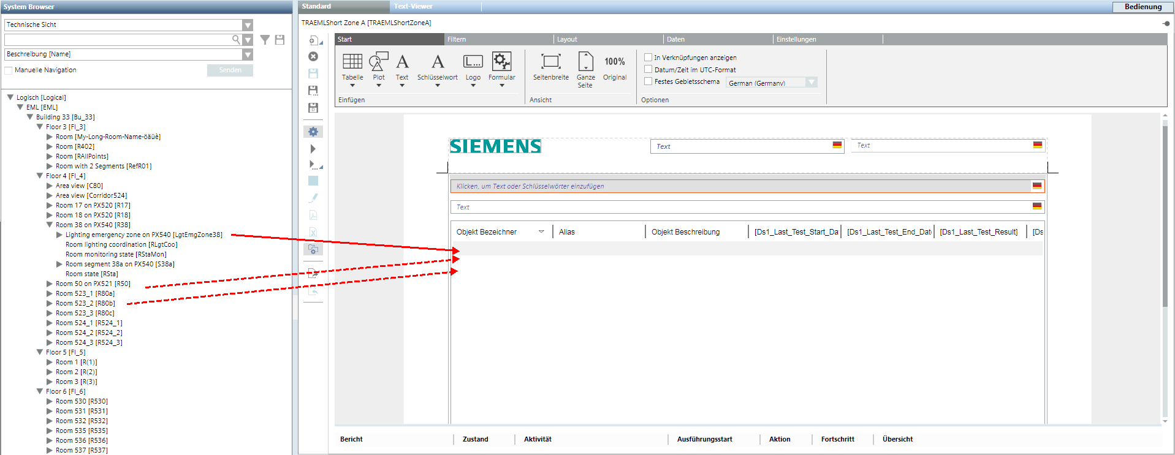Click the Bedienung button
This screenshot has height=455, width=1175.
(x=1143, y=7)
